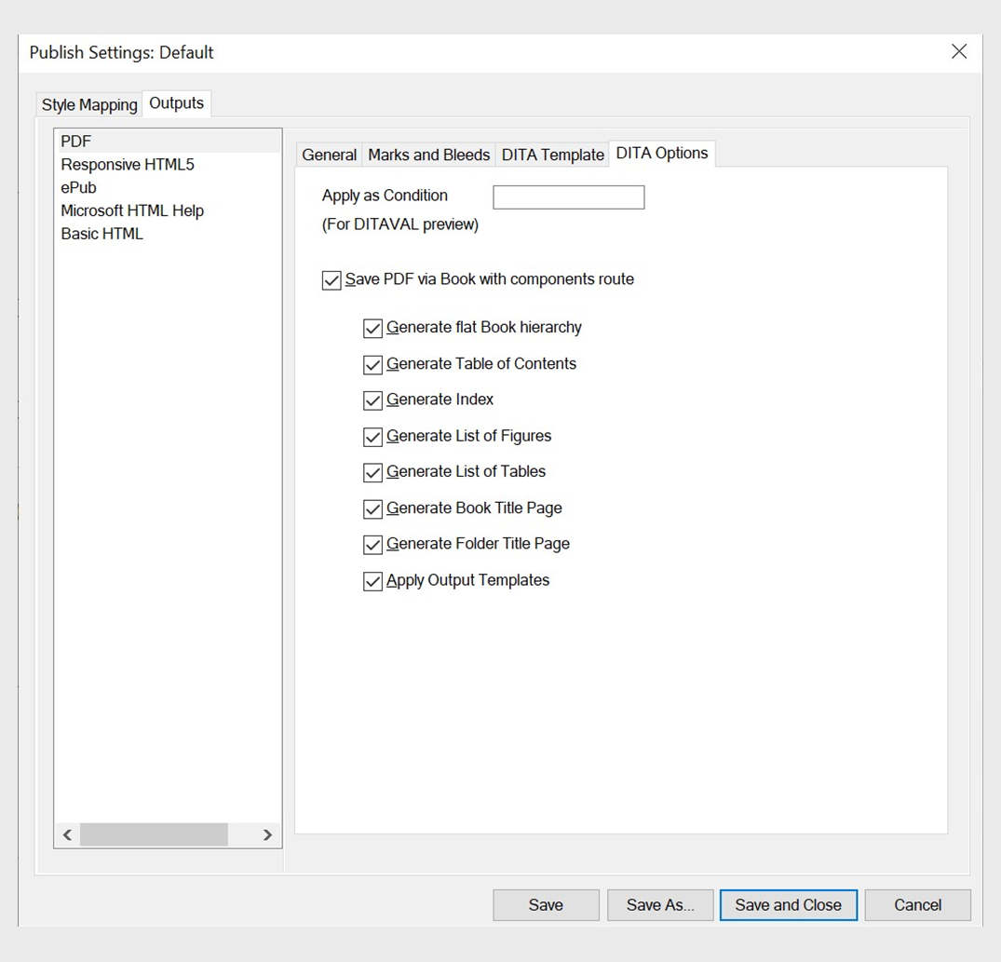
Task: Click the right scroll arrow below output list
Action: pyautogui.click(x=267, y=834)
